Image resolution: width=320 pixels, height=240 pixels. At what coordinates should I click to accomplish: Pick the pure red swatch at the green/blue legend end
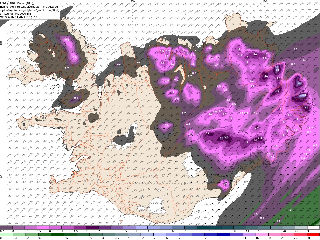click(313, 235)
